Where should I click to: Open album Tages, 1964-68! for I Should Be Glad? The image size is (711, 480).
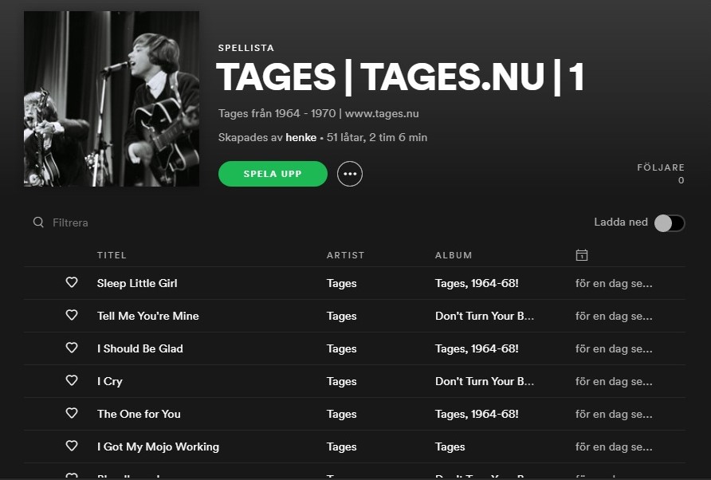pos(477,348)
